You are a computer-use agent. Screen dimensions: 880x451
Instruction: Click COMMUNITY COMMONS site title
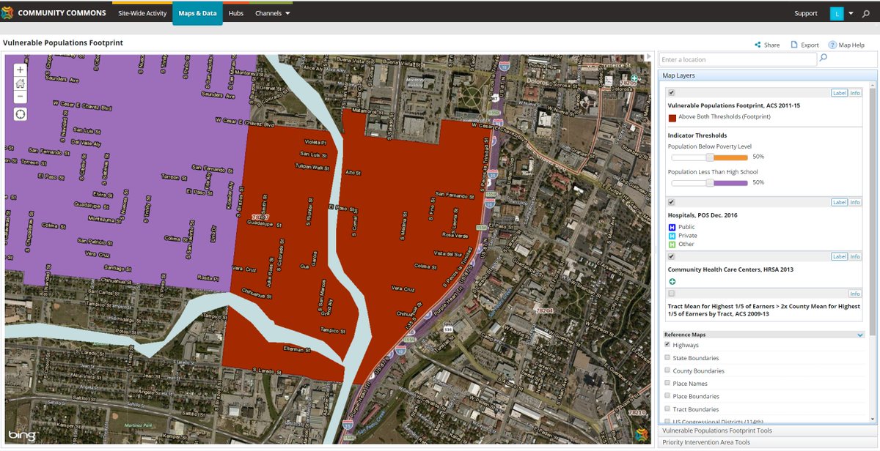pyautogui.click(x=62, y=13)
